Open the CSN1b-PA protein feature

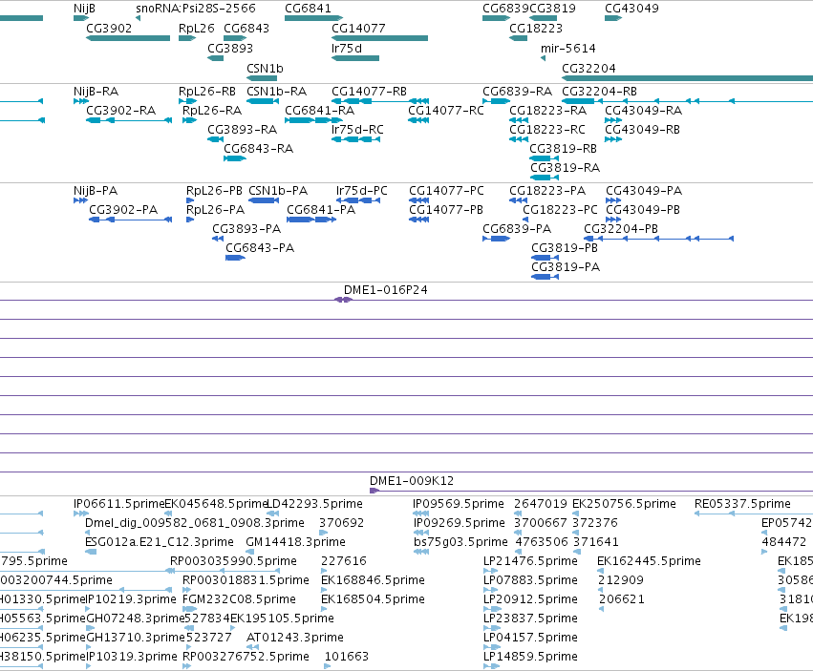click(264, 200)
